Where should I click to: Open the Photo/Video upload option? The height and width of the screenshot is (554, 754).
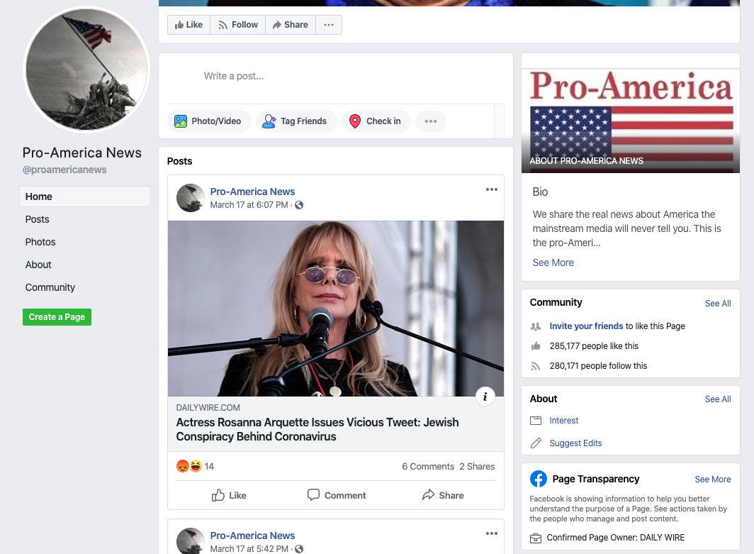[208, 121]
